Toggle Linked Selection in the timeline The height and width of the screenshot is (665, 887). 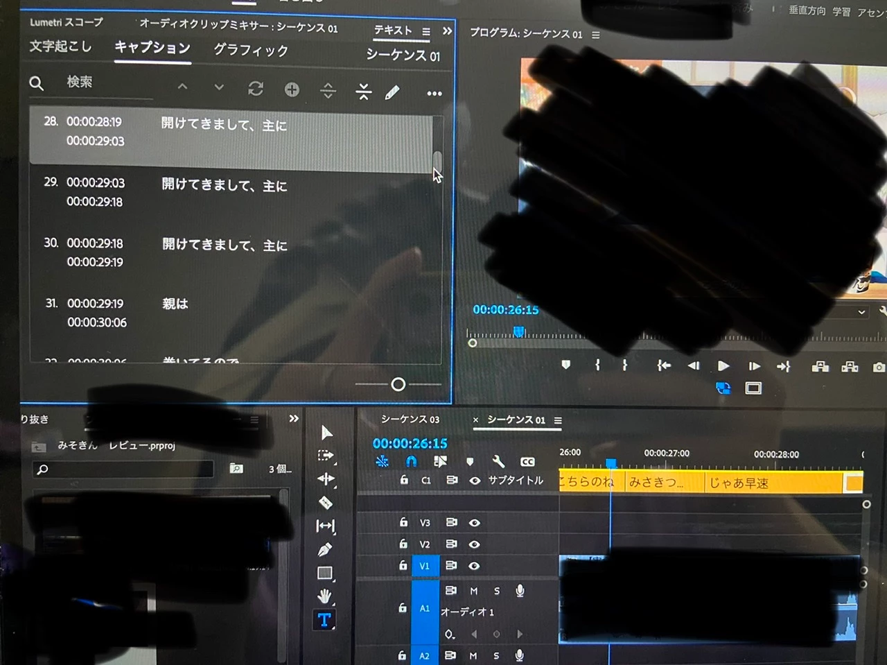click(440, 461)
